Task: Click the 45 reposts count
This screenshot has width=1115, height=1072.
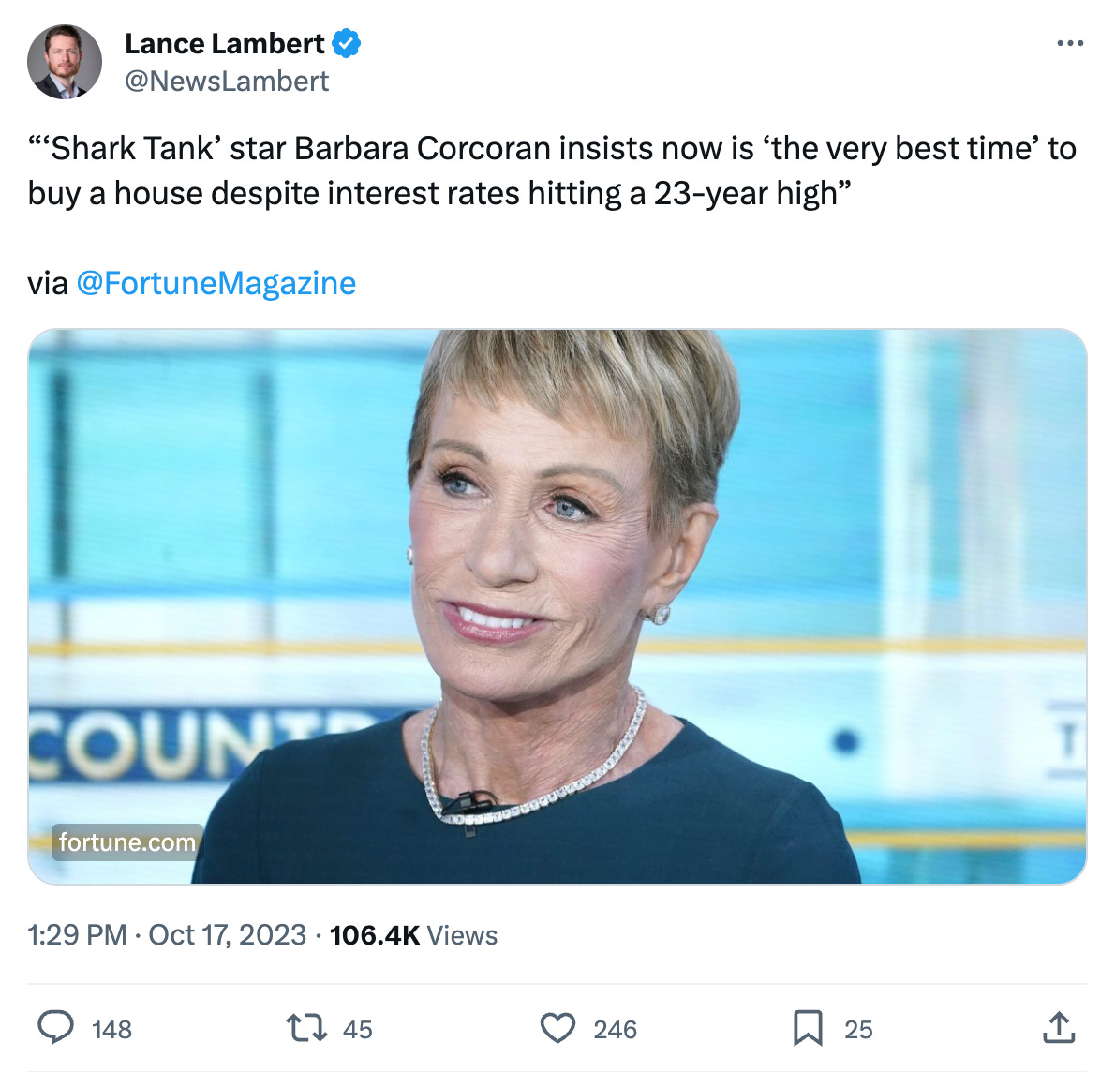Action: pos(358,1029)
